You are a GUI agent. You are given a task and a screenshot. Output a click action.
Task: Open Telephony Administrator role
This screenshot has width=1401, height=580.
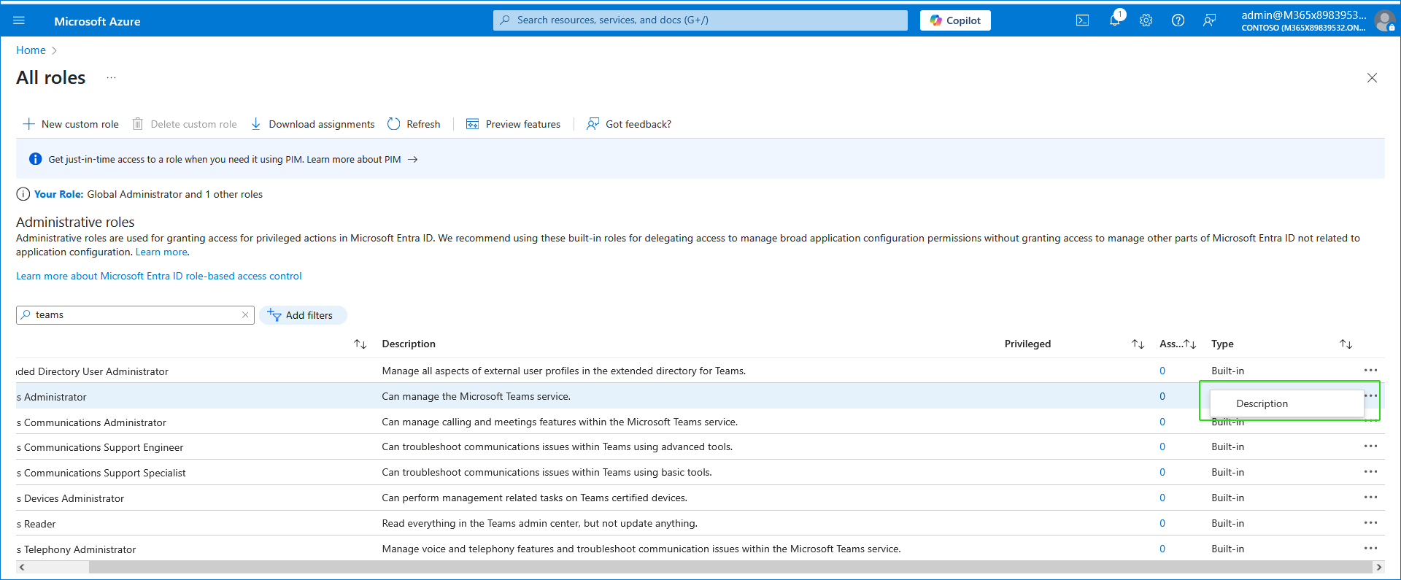point(76,549)
